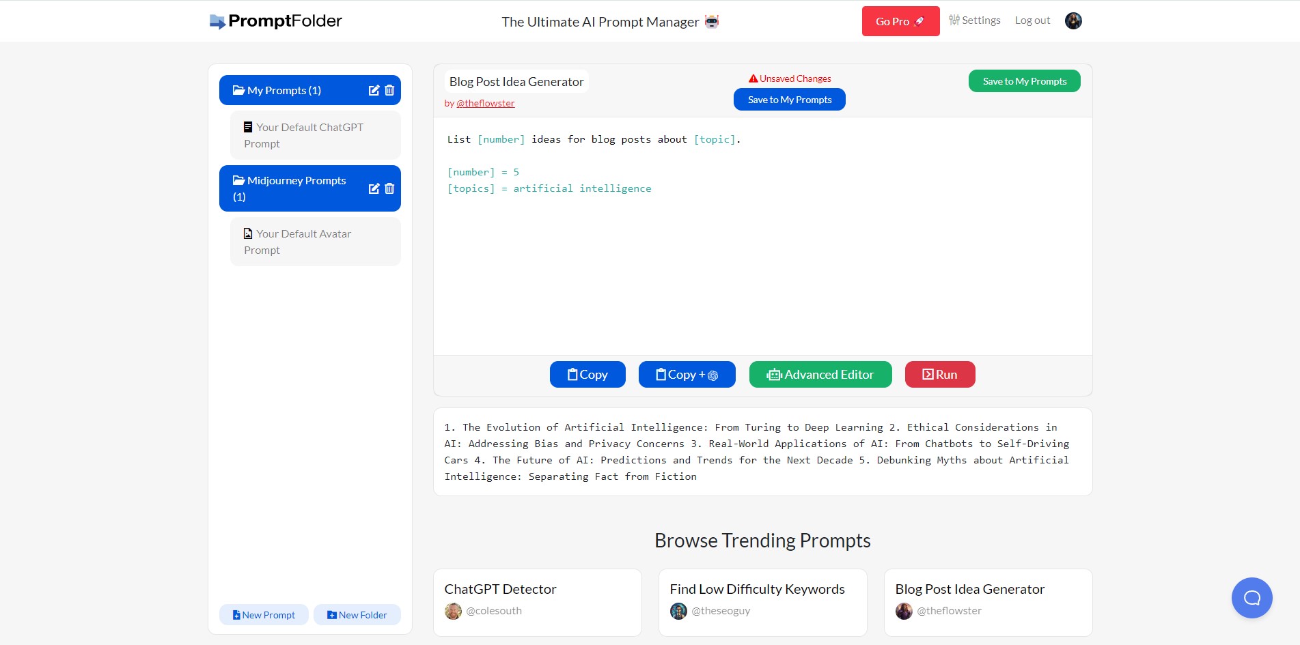The width and height of the screenshot is (1300, 645).
Task: Create a New Folder
Action: coord(357,615)
